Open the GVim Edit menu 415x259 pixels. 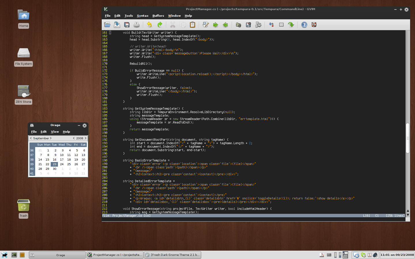tap(117, 16)
